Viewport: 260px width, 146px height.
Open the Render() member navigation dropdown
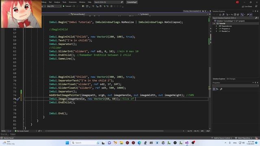point(174,14)
